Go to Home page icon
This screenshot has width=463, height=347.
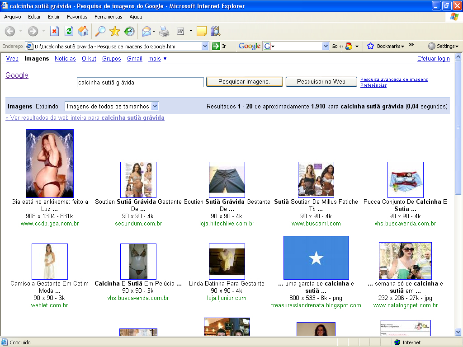pyautogui.click(x=83, y=31)
